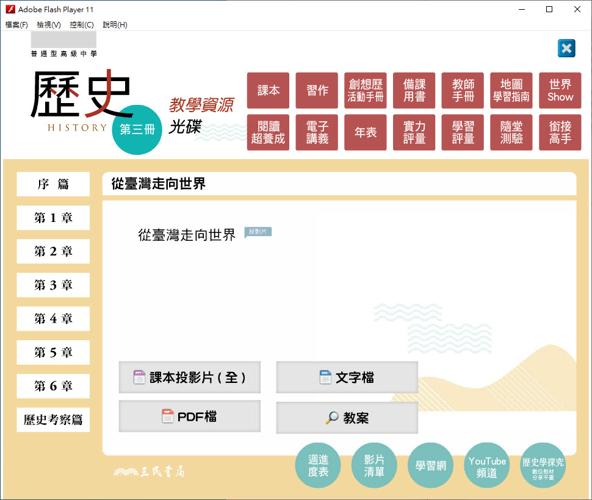Viewport: 592px width, 500px height.
Task: Select 歷史考察篇 in the chapter sidebar
Action: (53, 420)
